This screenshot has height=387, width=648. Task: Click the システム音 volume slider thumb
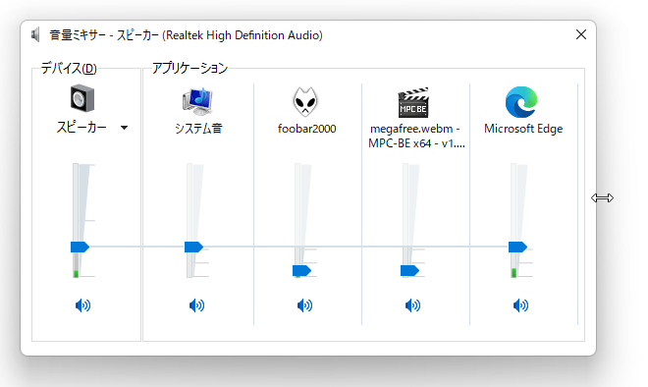pos(193,247)
